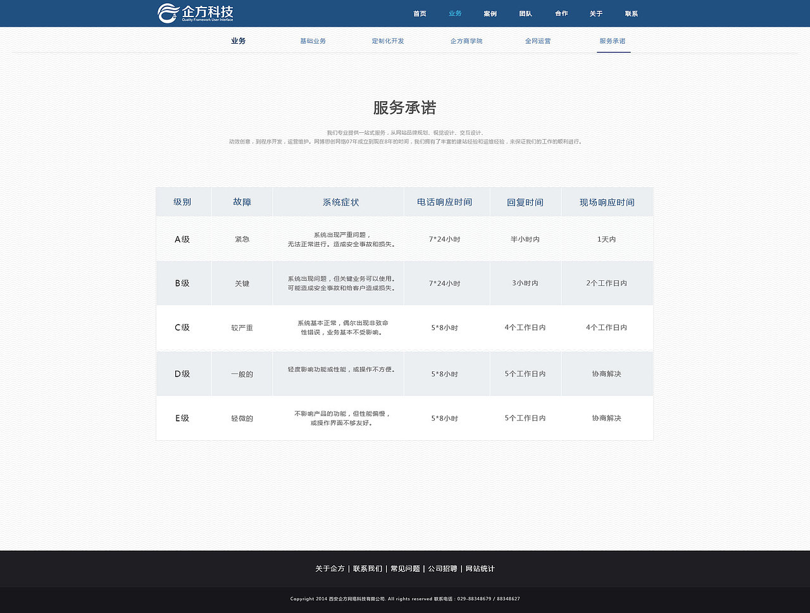
Task: Open the 业务 item in the blue header
Action: [455, 14]
